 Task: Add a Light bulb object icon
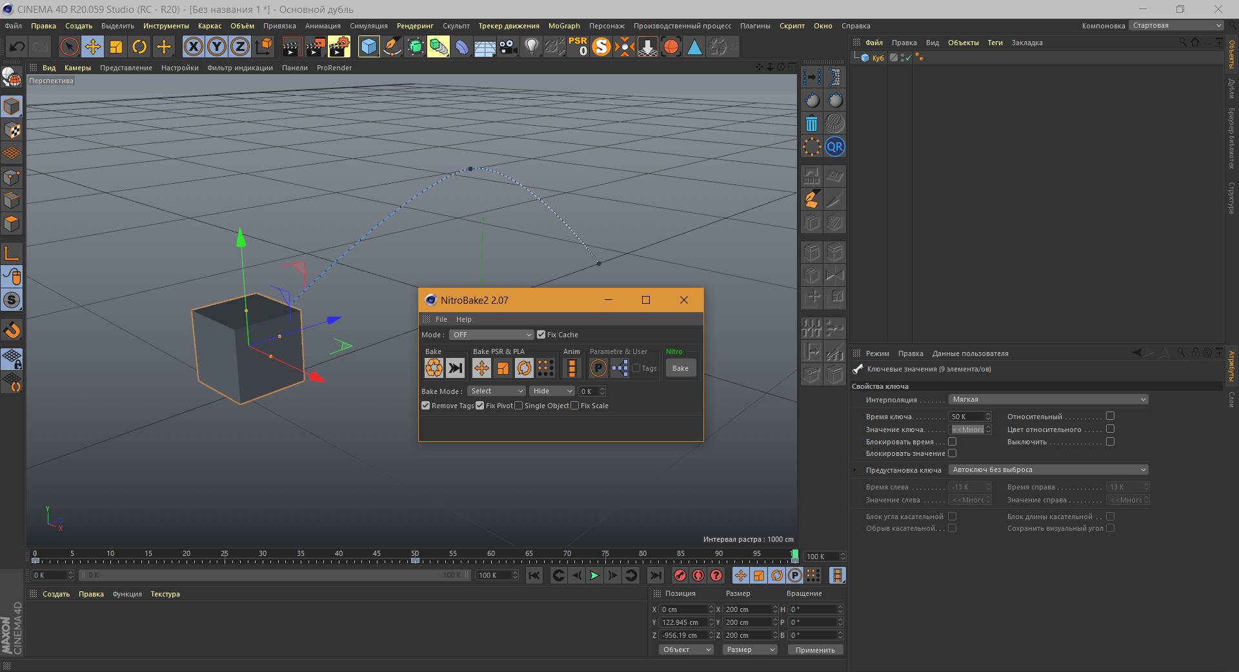532,46
